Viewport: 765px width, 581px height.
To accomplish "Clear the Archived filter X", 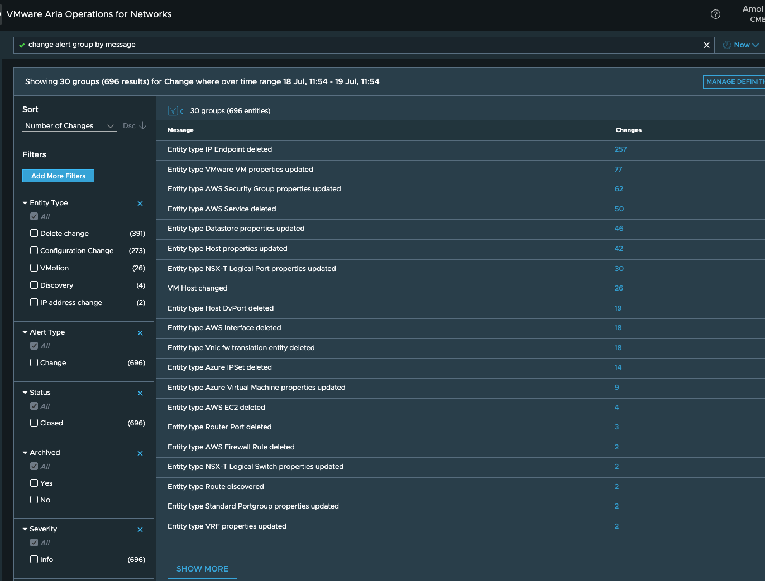I will (x=140, y=453).
